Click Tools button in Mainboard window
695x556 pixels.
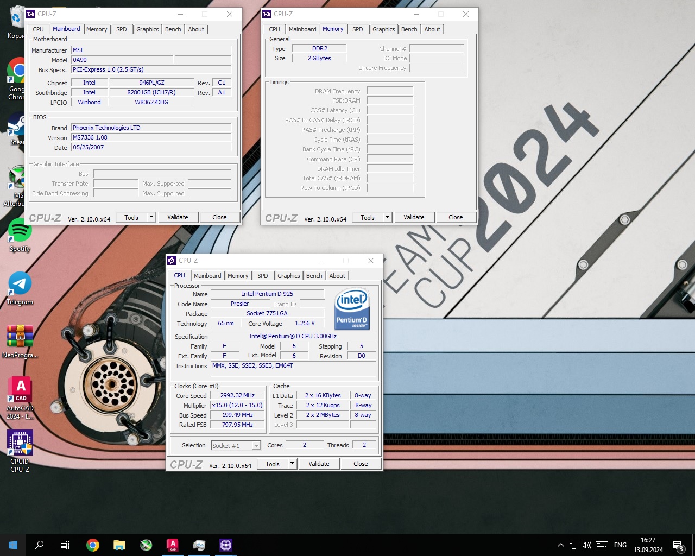pos(131,217)
